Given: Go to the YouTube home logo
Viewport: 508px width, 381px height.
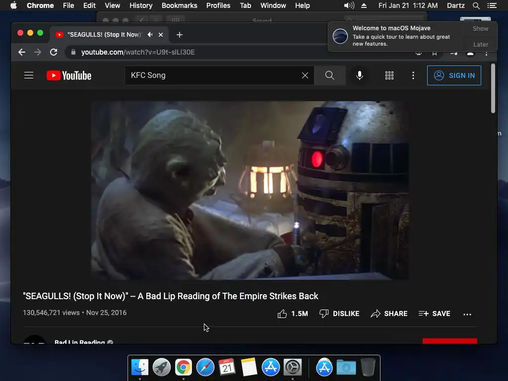Looking at the screenshot, I should (x=69, y=75).
